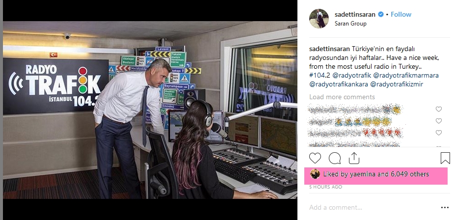
Task: View yaemina liker avatar
Action: pyautogui.click(x=315, y=174)
